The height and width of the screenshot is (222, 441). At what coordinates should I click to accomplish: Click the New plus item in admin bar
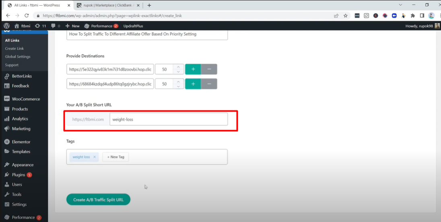(72, 26)
